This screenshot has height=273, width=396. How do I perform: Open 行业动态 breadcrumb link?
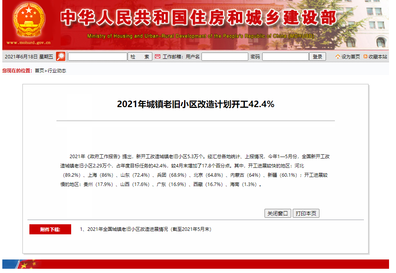pyautogui.click(x=57, y=71)
